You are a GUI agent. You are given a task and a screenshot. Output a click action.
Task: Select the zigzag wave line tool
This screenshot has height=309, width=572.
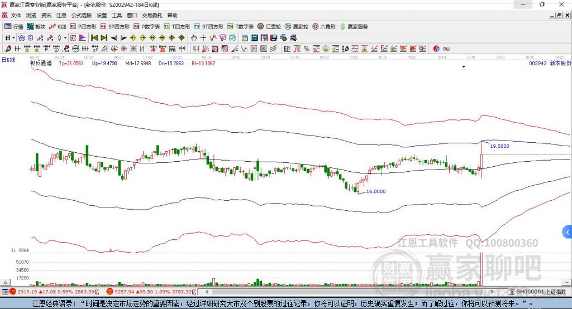(x=244, y=49)
